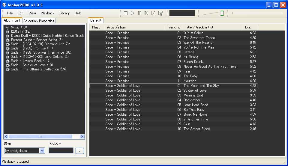Expand the Sade [1985] Promise node

[x=7, y=49]
